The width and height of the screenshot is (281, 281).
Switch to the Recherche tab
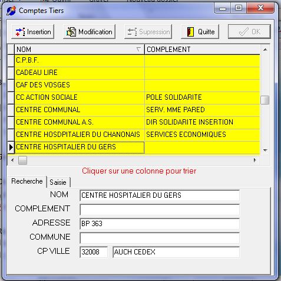tap(27, 181)
